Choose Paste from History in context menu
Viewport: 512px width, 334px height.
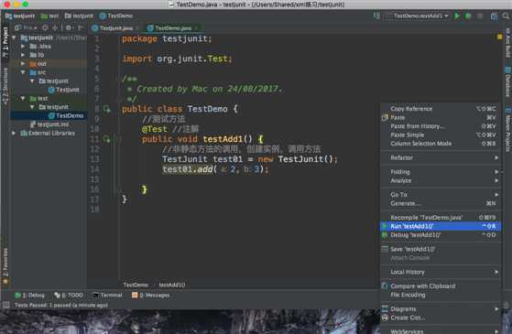(x=441, y=126)
